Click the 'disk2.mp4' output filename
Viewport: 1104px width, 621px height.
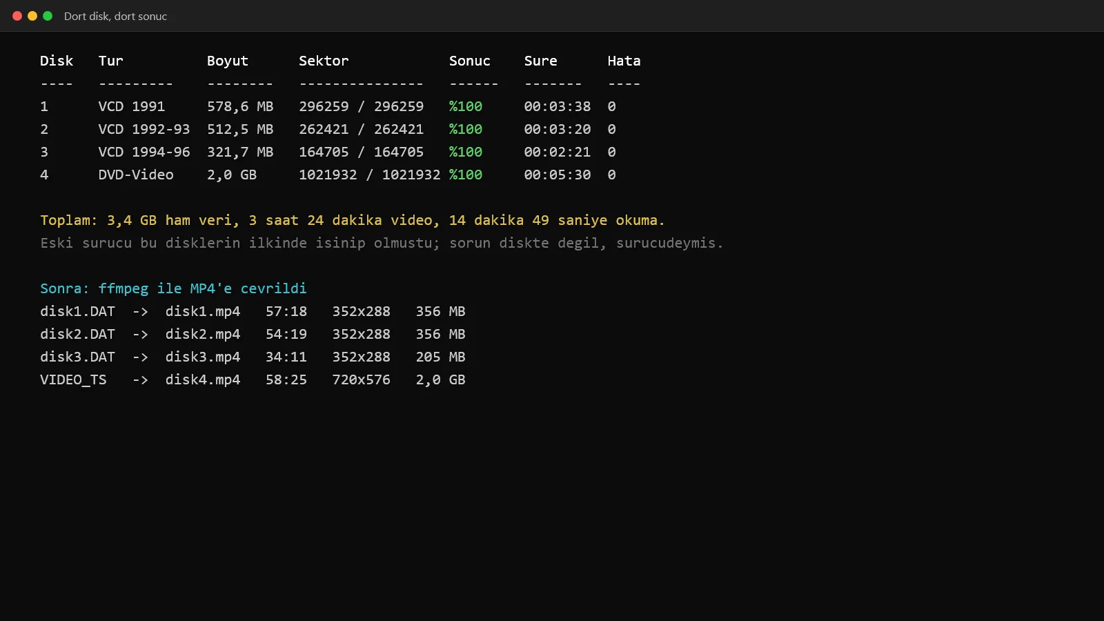(x=203, y=334)
